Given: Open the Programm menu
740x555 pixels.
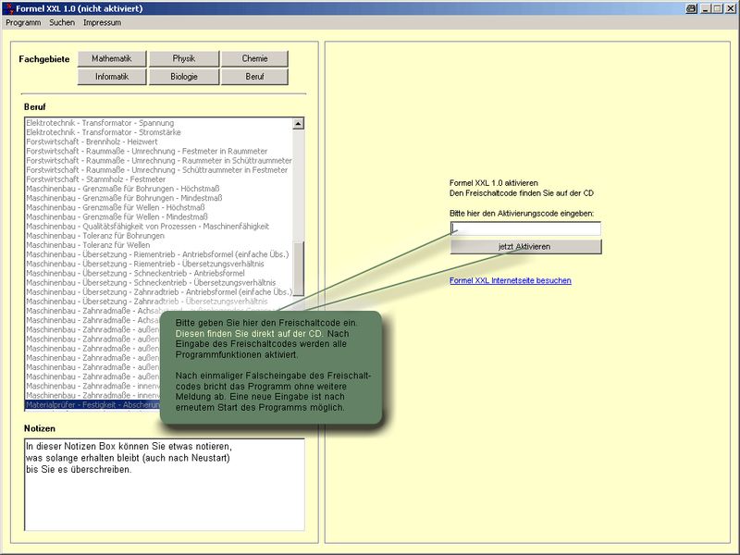Looking at the screenshot, I should [23, 21].
